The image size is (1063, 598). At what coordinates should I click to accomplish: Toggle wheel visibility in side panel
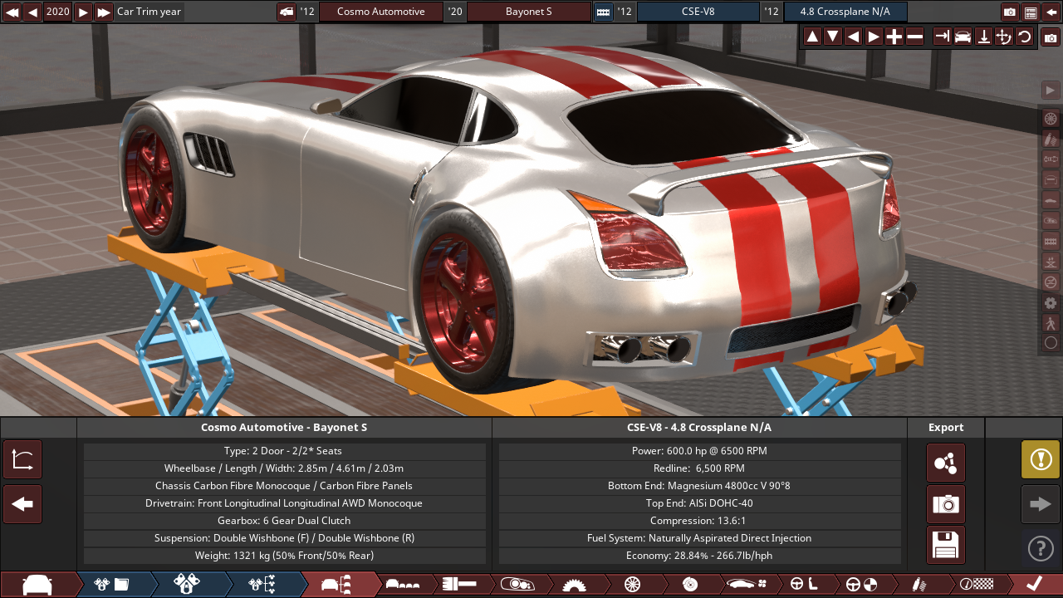coord(1051,119)
